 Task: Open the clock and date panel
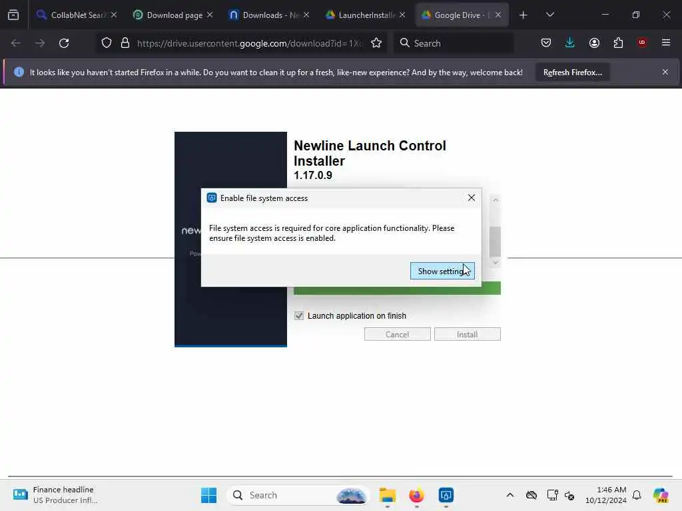606,495
